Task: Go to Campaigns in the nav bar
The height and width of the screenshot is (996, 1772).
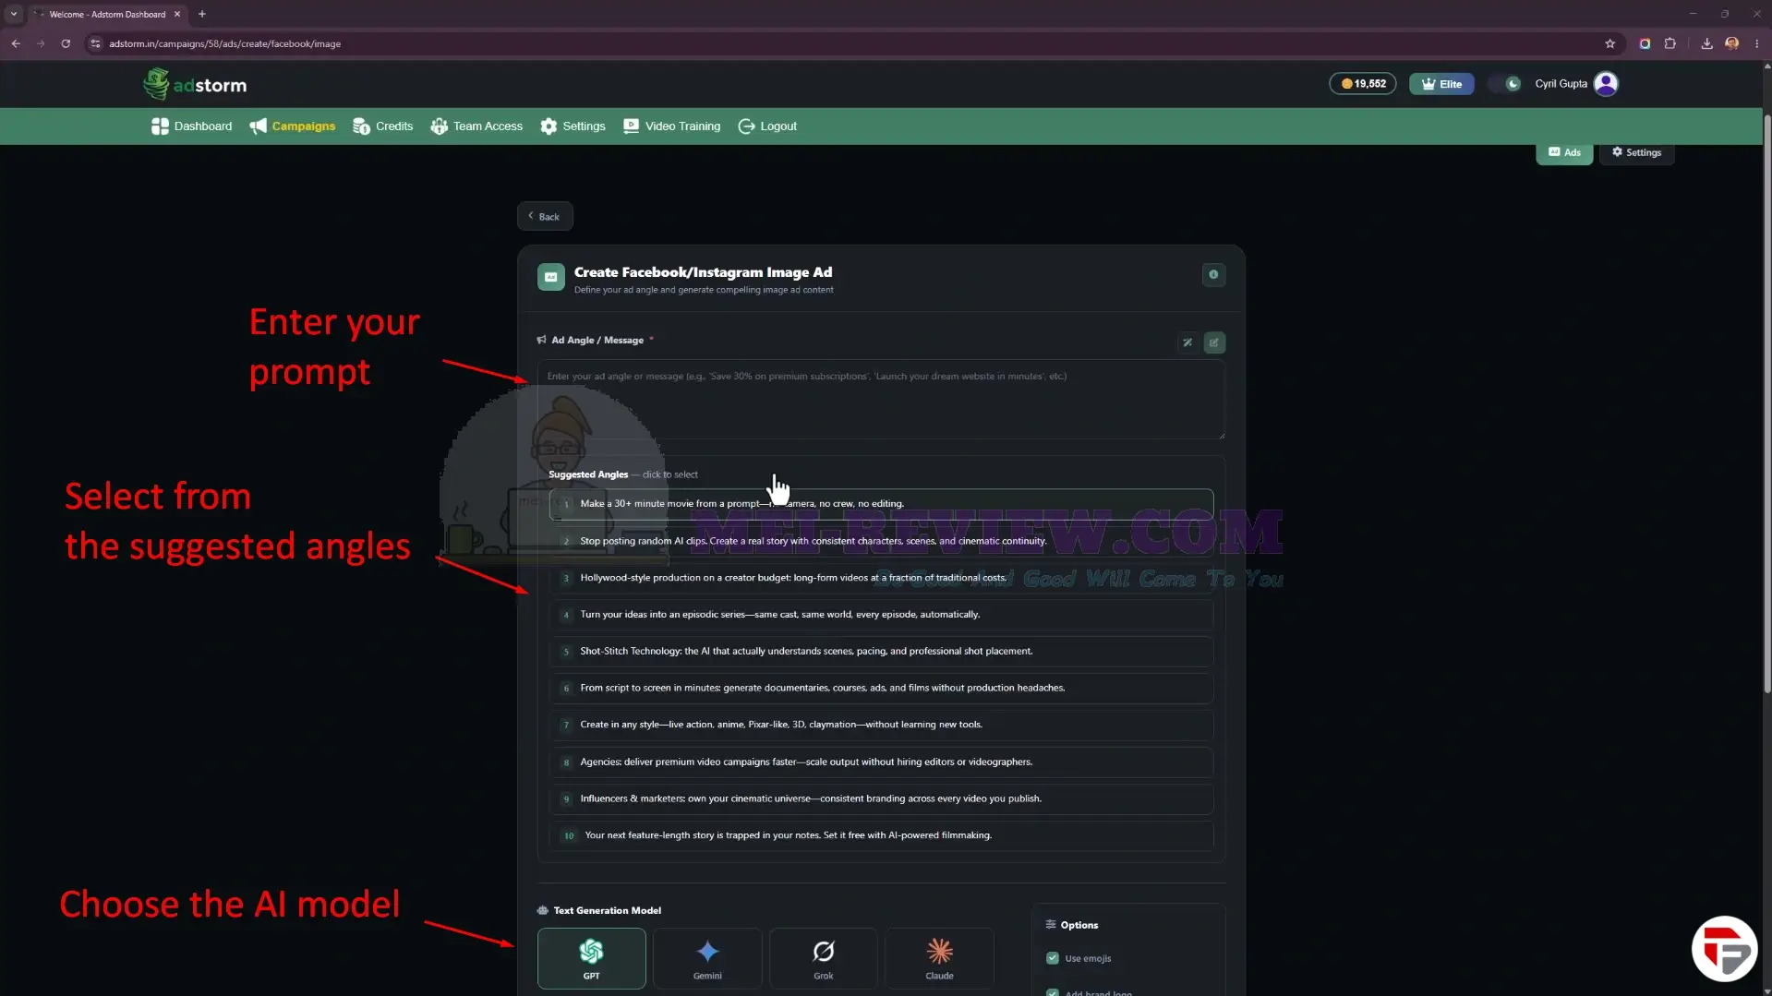Action: [292, 126]
